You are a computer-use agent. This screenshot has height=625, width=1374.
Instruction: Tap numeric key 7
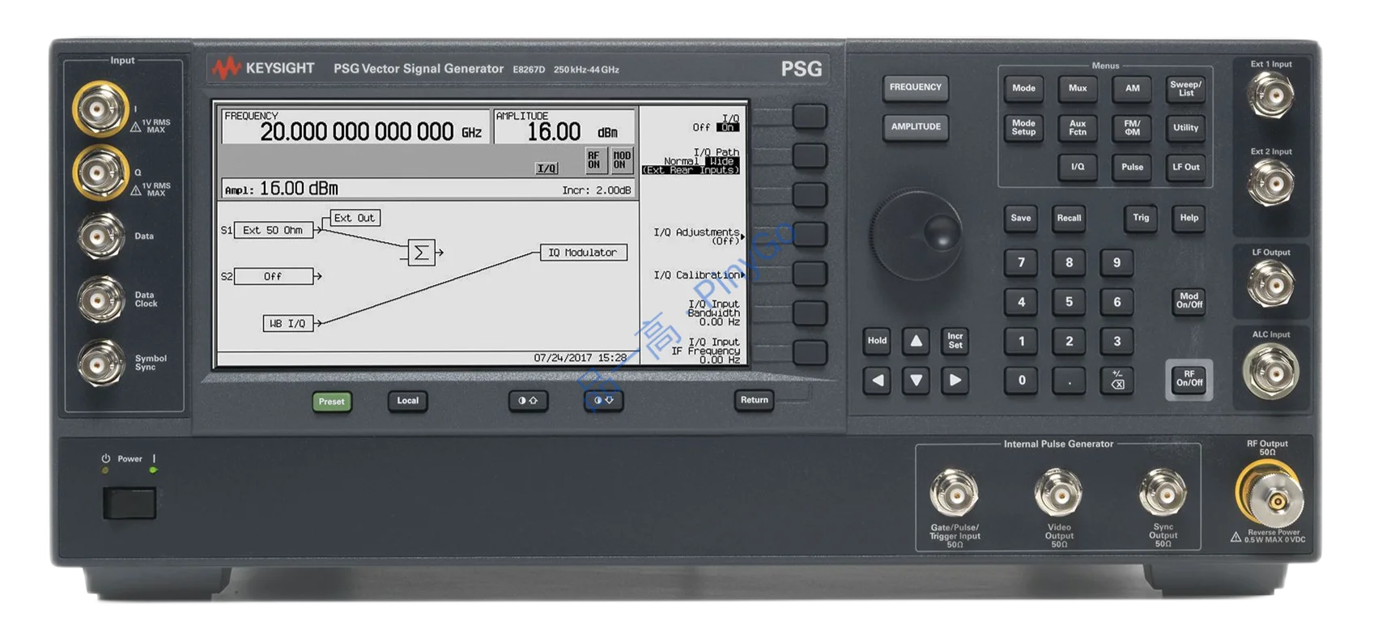[x=1021, y=263]
